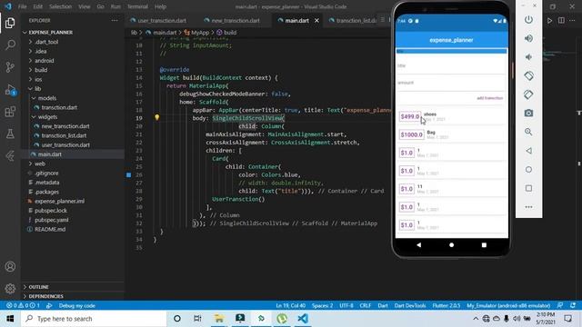
Task: Click Run play icon in editor toolbar
Action: (549, 21)
